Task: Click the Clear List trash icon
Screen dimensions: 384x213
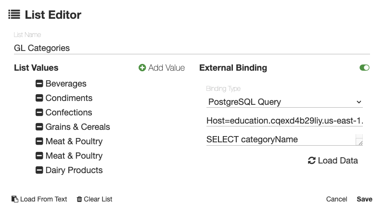Action: tap(79, 199)
